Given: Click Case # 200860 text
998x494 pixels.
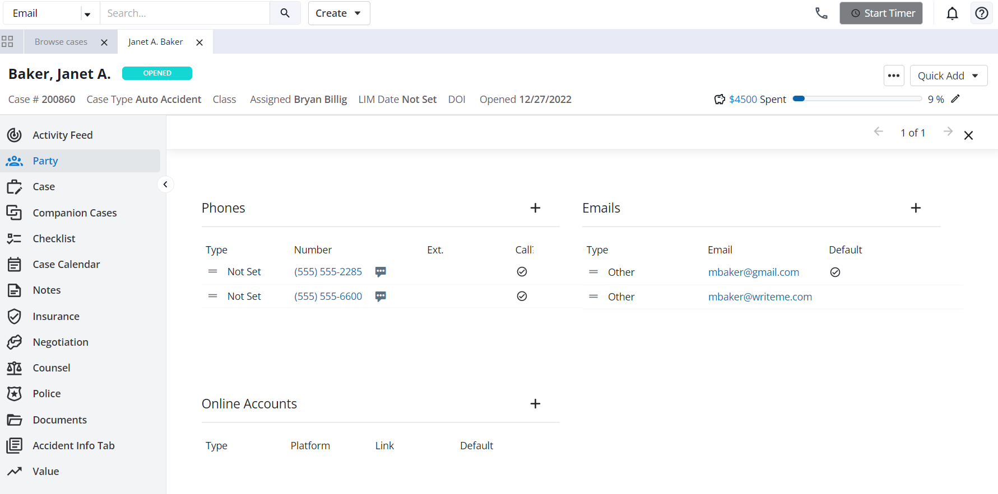Looking at the screenshot, I should pyautogui.click(x=42, y=99).
